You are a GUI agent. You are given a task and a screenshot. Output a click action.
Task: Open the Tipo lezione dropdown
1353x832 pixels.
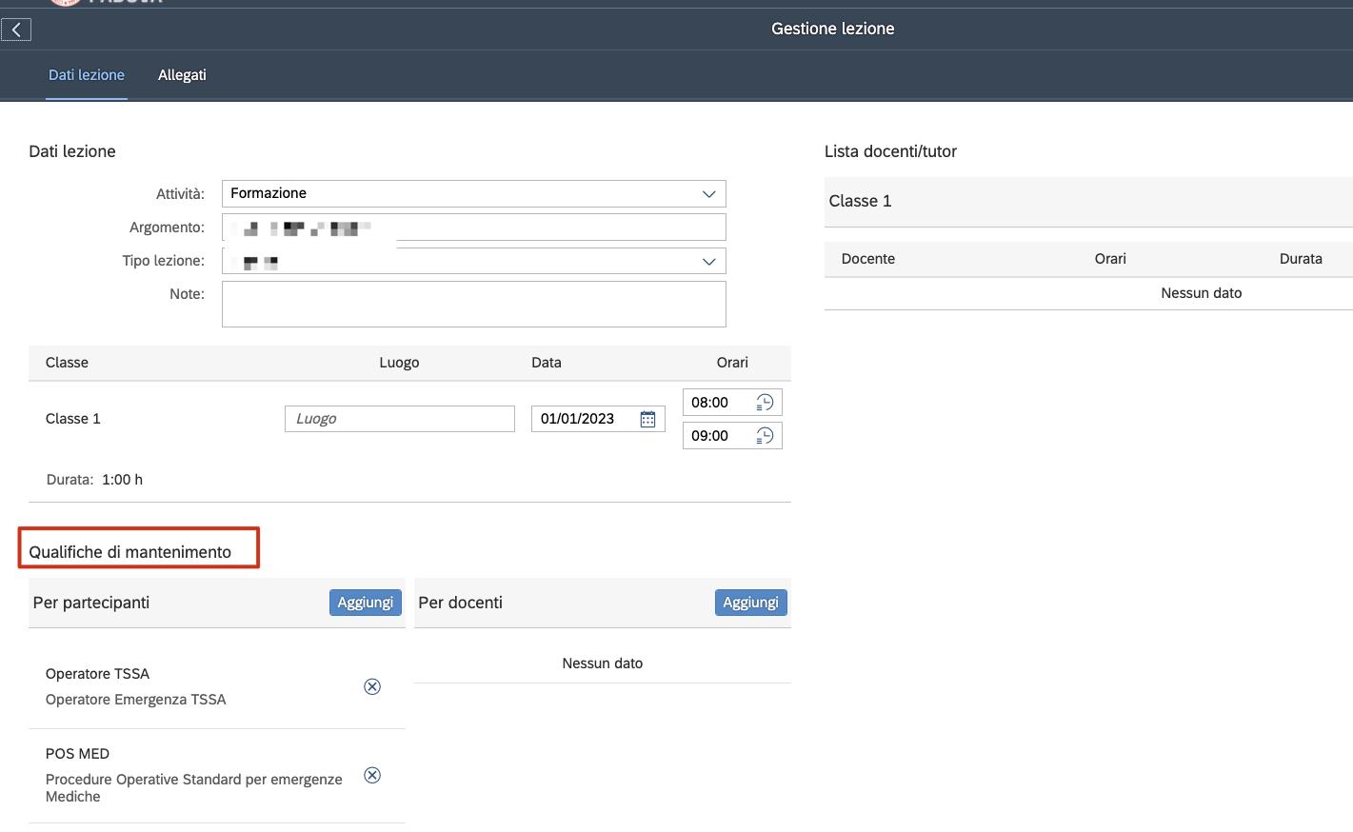(x=708, y=261)
